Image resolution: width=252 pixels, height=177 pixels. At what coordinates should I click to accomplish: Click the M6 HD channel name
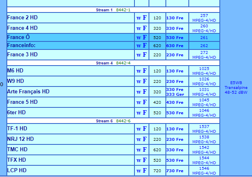[x=15, y=70]
